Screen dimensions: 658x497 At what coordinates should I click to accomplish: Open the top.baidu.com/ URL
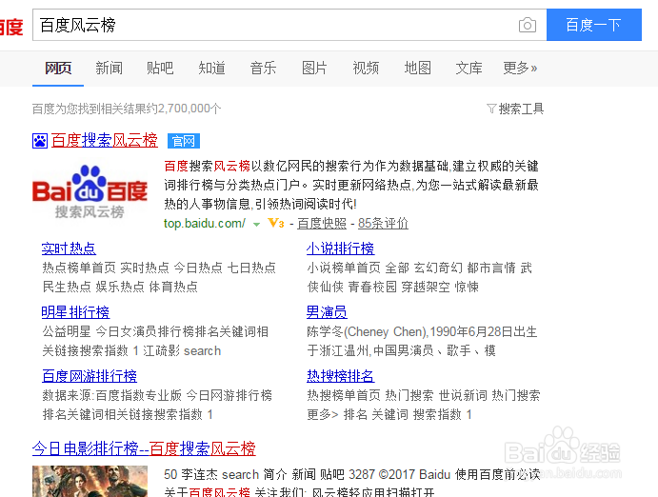(x=205, y=223)
